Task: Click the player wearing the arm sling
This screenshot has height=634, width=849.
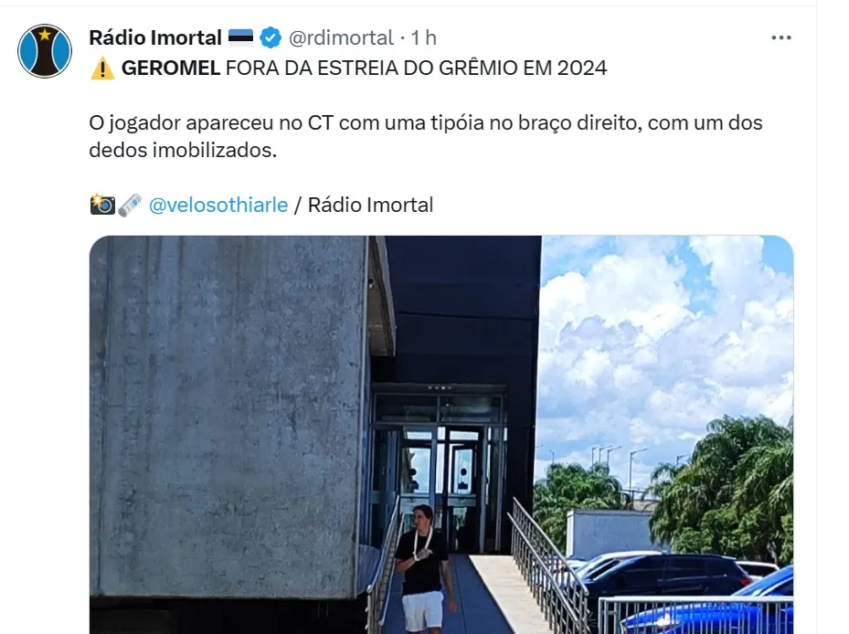Action: point(423,568)
